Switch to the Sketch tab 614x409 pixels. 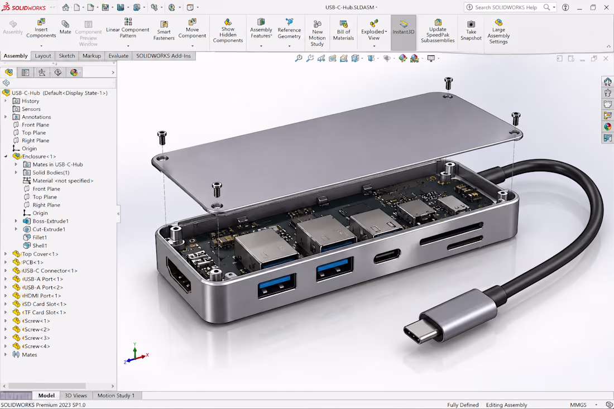coord(66,56)
